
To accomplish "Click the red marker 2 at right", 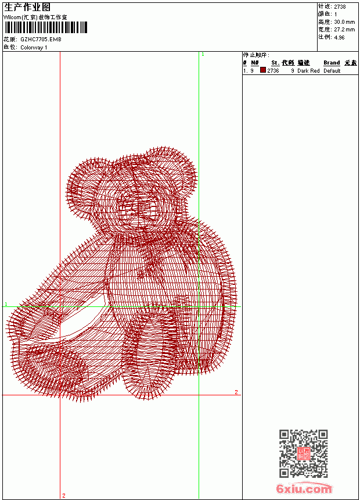I will [x=236, y=392].
